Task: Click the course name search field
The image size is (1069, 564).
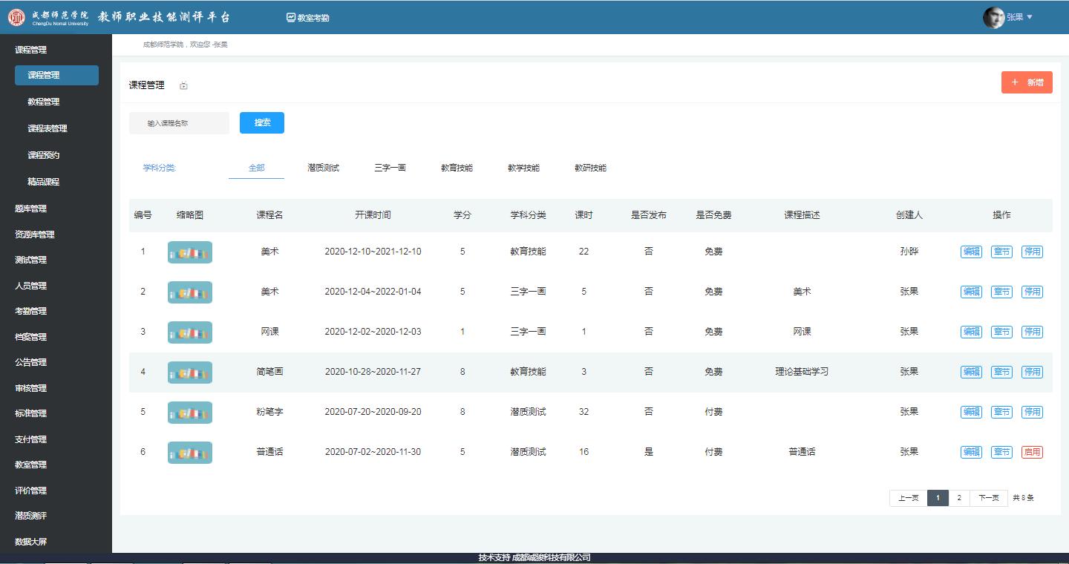Action: [179, 123]
